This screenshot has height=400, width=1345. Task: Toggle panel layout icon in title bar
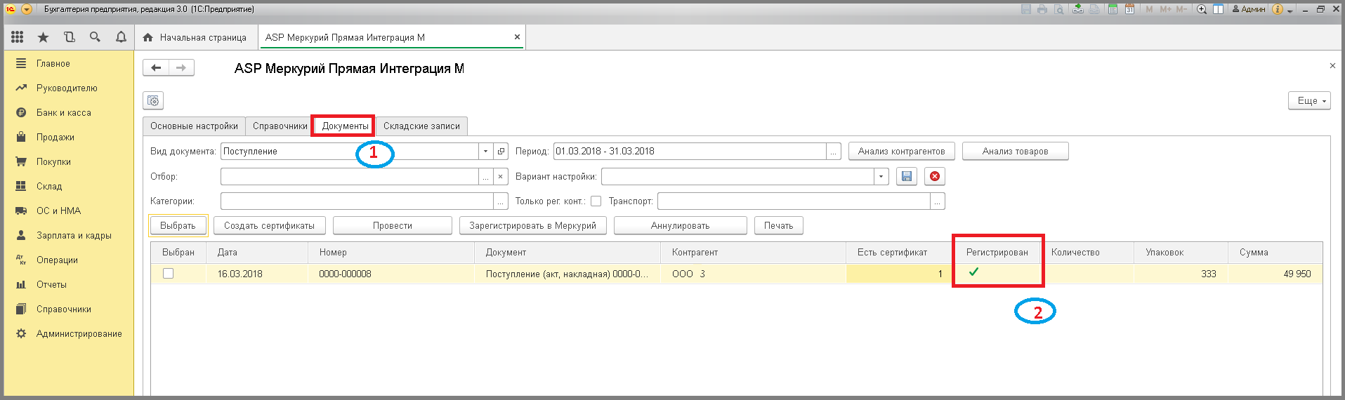click(x=1218, y=9)
